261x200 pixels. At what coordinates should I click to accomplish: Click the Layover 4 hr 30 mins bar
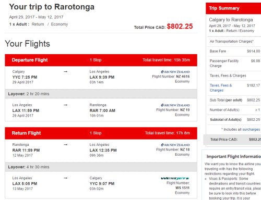(x=101, y=167)
